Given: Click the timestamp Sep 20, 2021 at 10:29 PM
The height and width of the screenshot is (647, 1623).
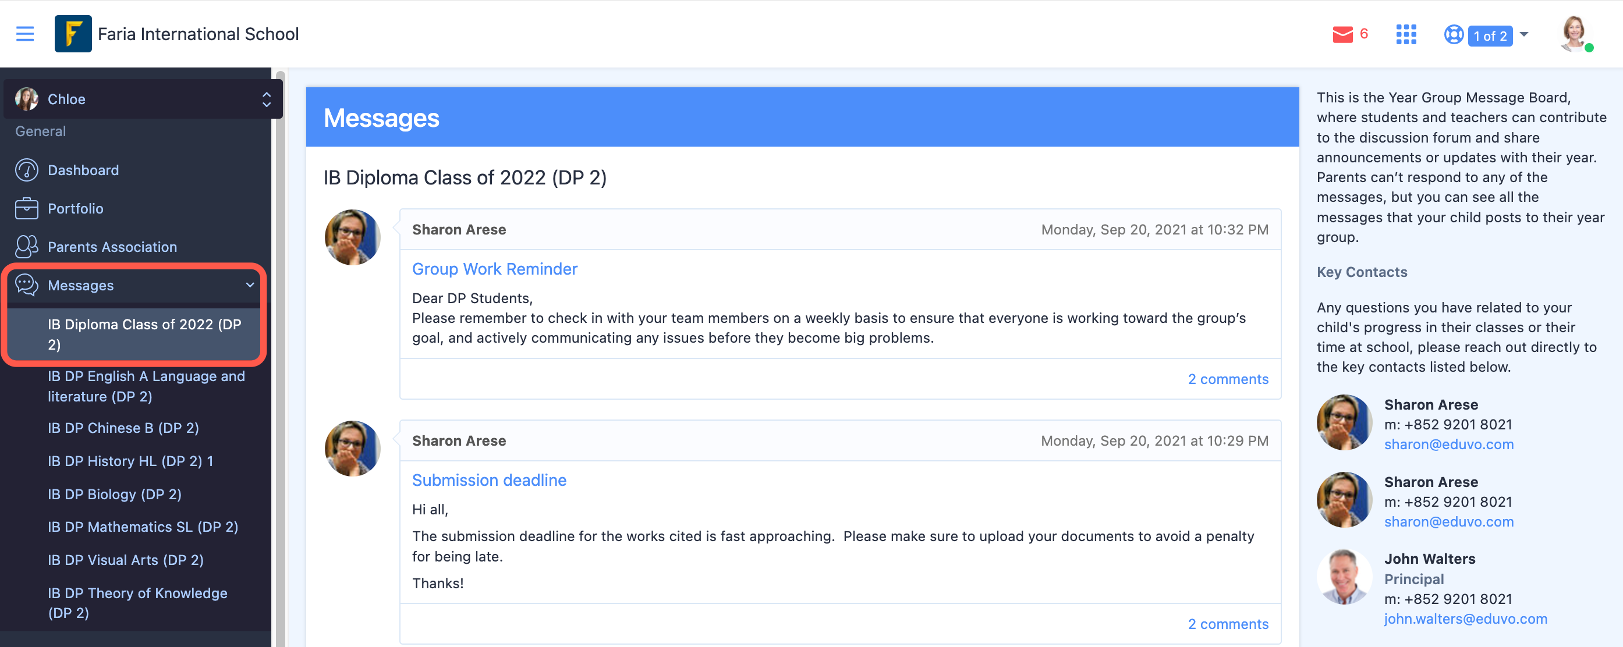Looking at the screenshot, I should [x=1154, y=441].
